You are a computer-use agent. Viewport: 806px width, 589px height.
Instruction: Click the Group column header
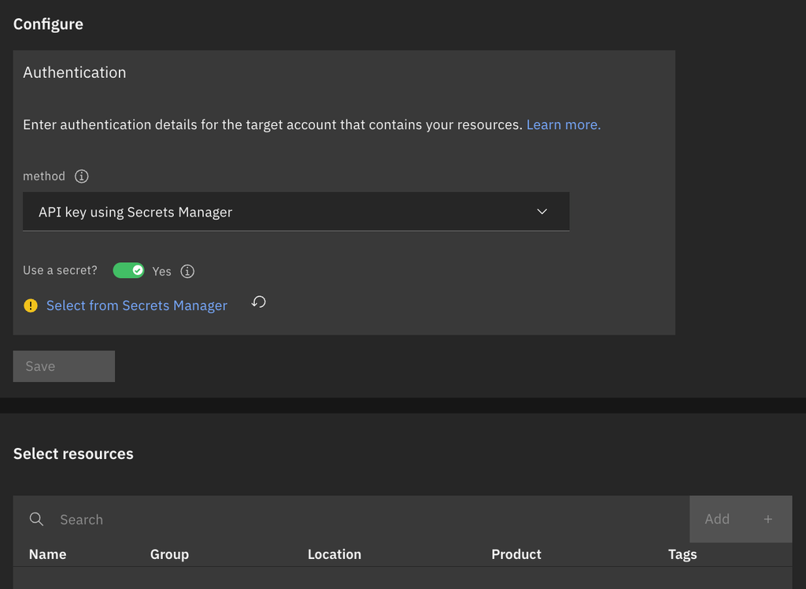[169, 554]
